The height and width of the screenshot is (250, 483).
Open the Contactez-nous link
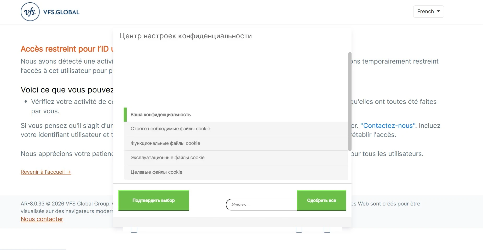(x=388, y=126)
